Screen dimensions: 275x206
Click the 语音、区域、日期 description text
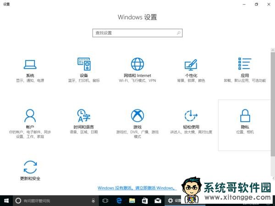pyautogui.click(x=84, y=132)
